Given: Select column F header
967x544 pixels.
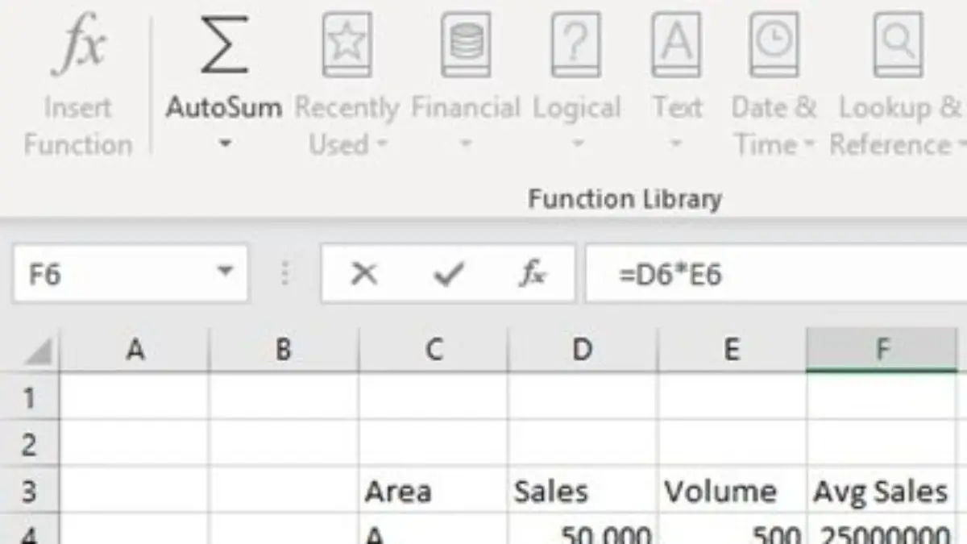Looking at the screenshot, I should pos(882,350).
